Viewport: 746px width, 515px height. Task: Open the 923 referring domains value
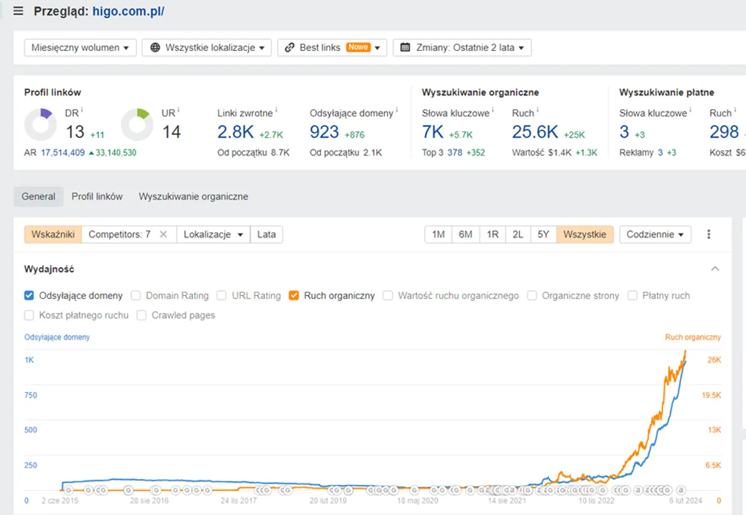[x=325, y=132]
